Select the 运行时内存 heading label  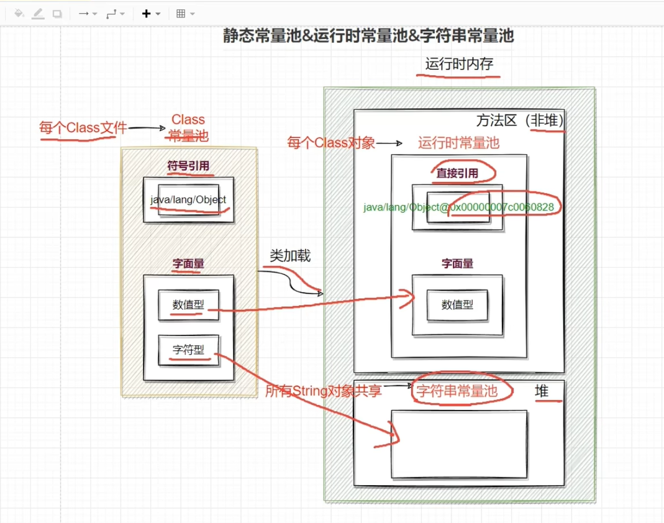(460, 64)
